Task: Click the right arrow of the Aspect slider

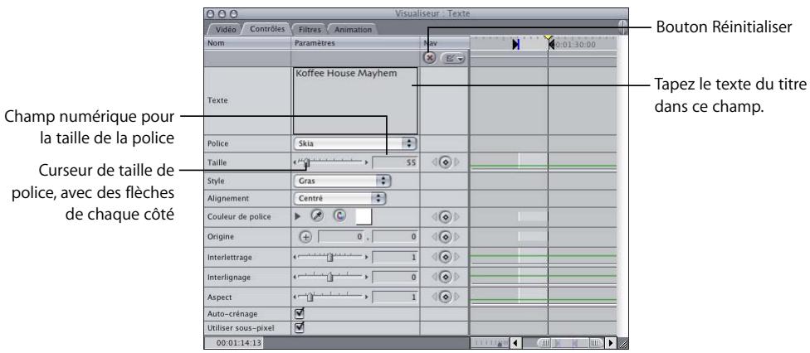Action: pos(367,297)
